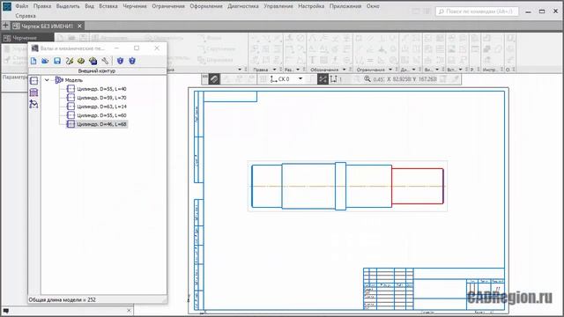Viewport: 564px width, 317px height.
Task: Click the Модель node icon
Action: (59, 80)
